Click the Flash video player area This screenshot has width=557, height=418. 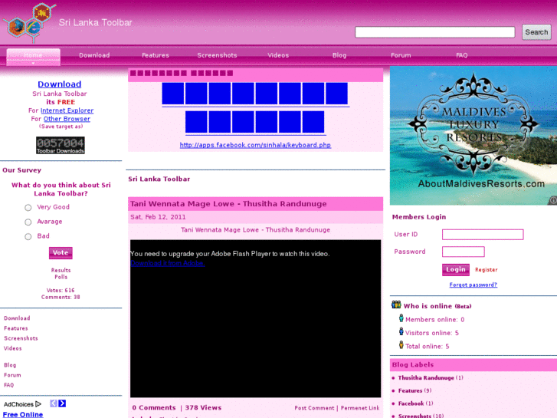coord(255,318)
